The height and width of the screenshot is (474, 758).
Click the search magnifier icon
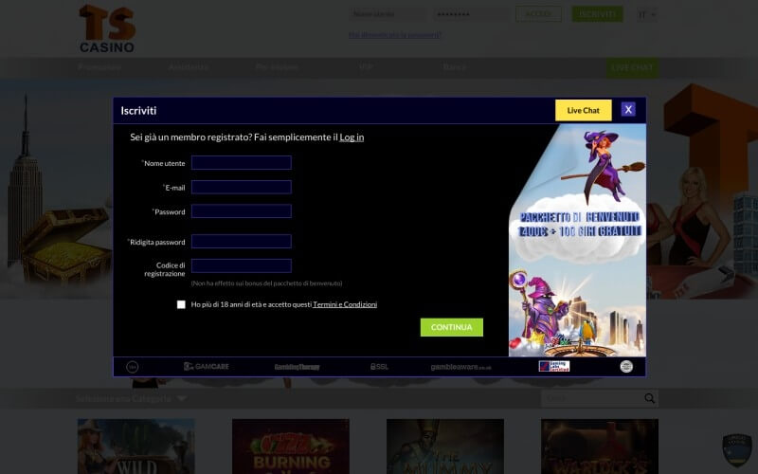point(650,398)
